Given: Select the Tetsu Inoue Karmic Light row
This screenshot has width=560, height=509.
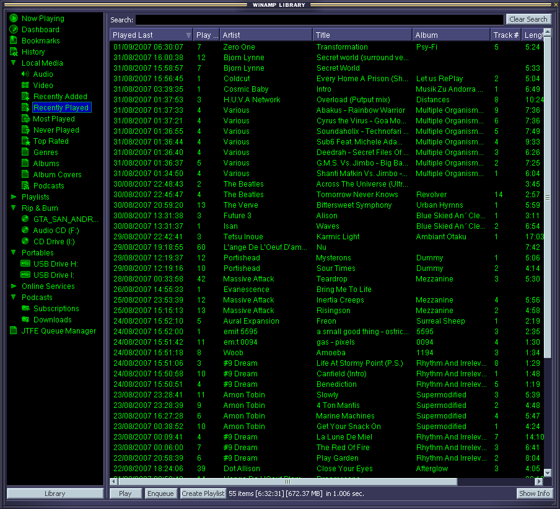Looking at the screenshot, I should [x=327, y=237].
